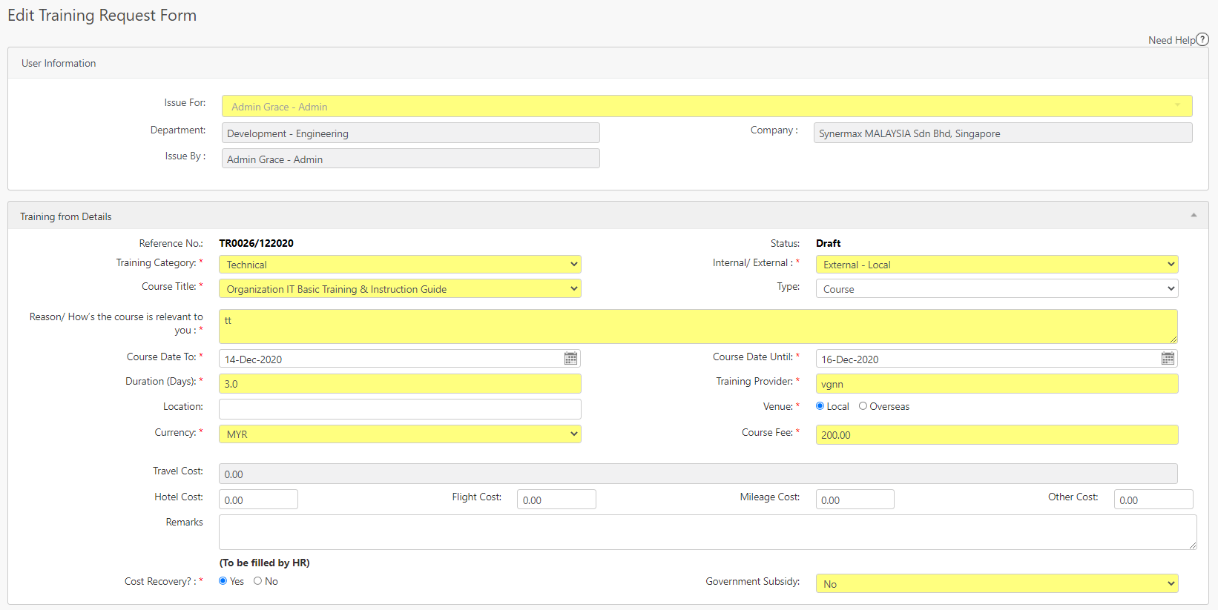The image size is (1218, 610).
Task: Open the Currency dropdown showing MYR
Action: [400, 434]
